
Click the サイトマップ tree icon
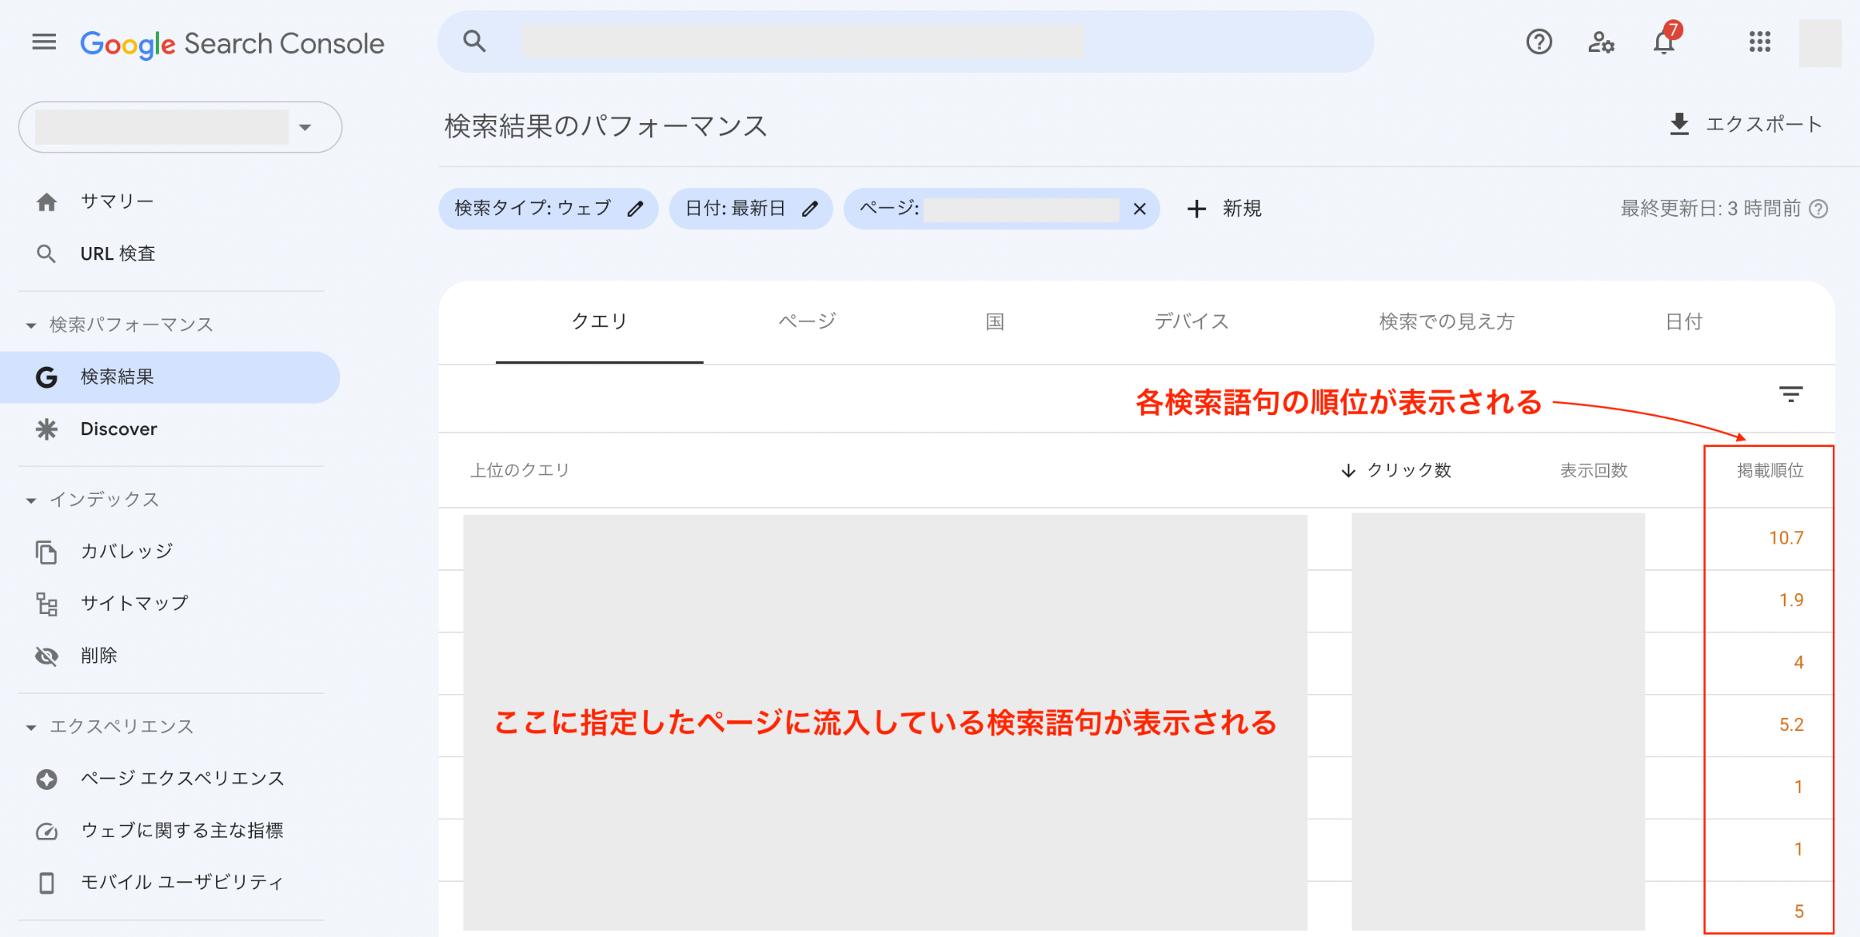[x=46, y=604]
